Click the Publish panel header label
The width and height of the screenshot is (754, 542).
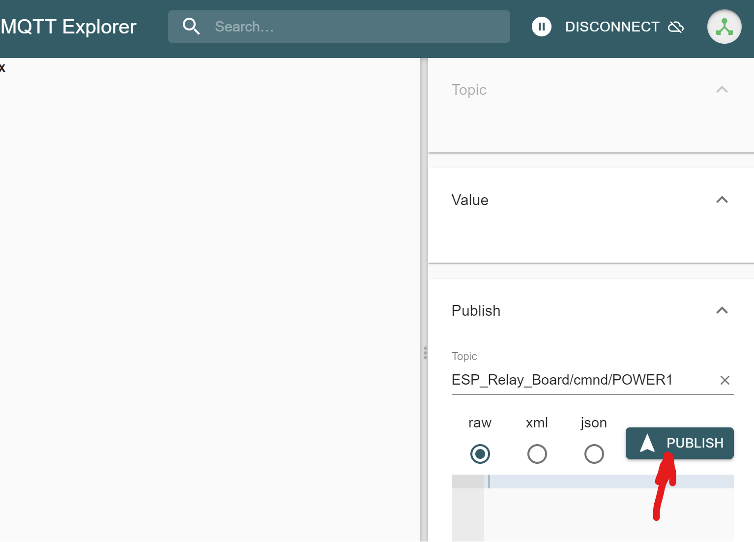(x=476, y=311)
